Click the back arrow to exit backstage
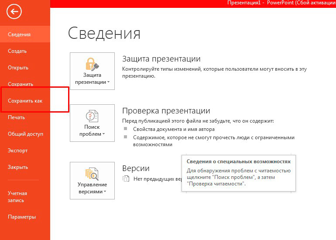This screenshot has width=336, height=240. [x=14, y=12]
